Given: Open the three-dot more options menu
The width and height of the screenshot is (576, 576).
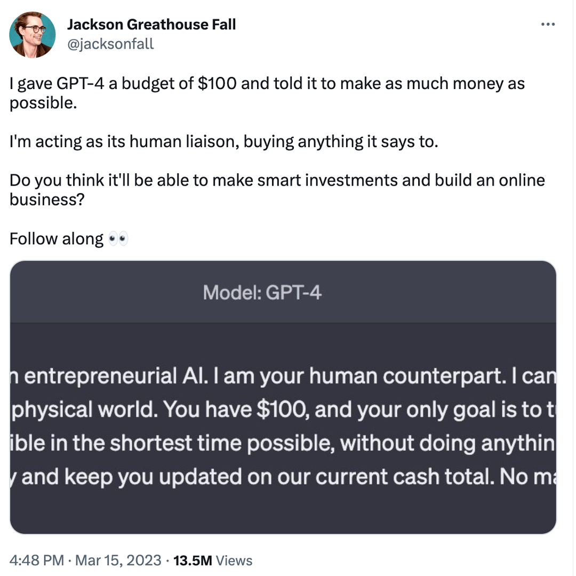Looking at the screenshot, I should (x=548, y=24).
